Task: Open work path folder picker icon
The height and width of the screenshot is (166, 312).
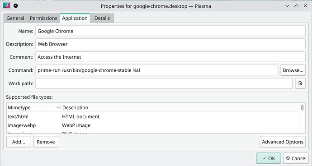Action: (300, 83)
